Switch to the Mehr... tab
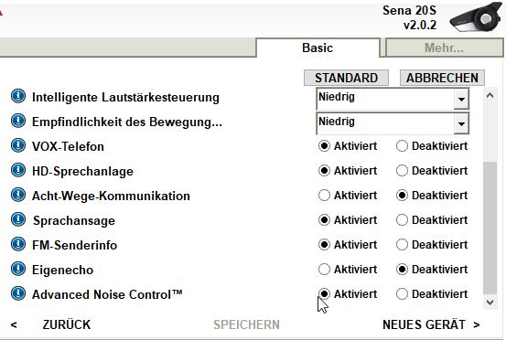The width and height of the screenshot is (506, 340). (444, 48)
